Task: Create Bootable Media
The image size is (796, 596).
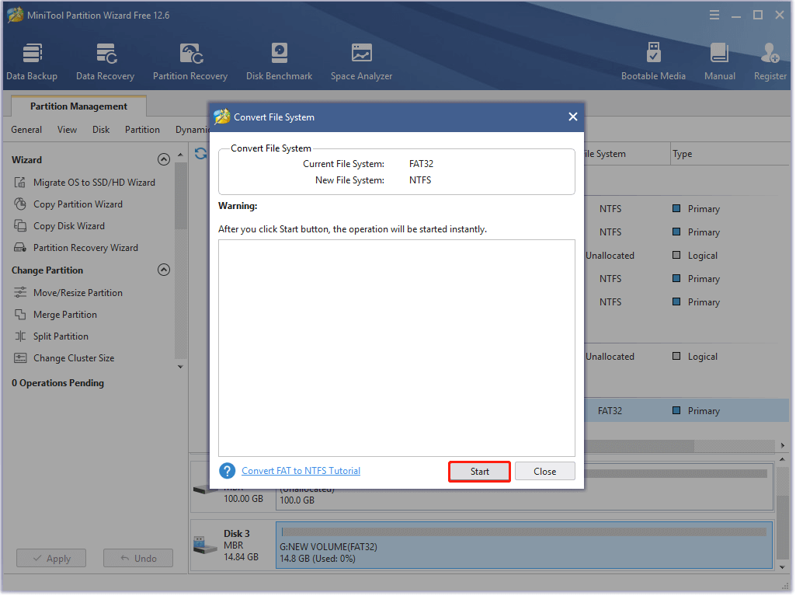Action: point(654,61)
